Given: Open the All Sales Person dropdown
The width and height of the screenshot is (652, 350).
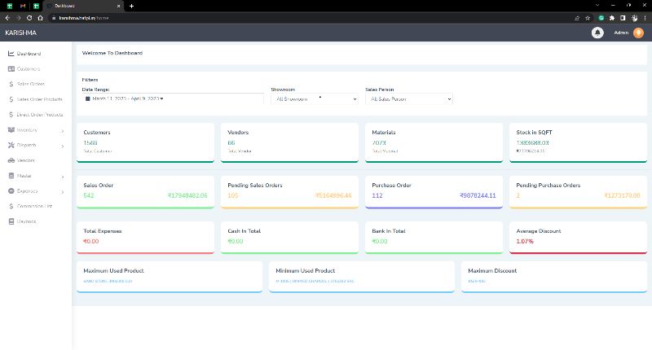Looking at the screenshot, I should (x=409, y=98).
